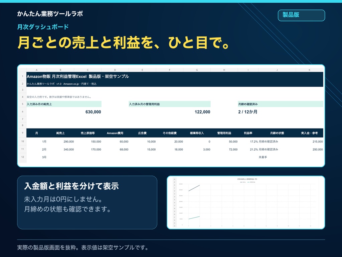Viewport: 342px width, 257px height.
Task: Click the 月締めの状態も確認できます。 line
Action: tap(67, 209)
